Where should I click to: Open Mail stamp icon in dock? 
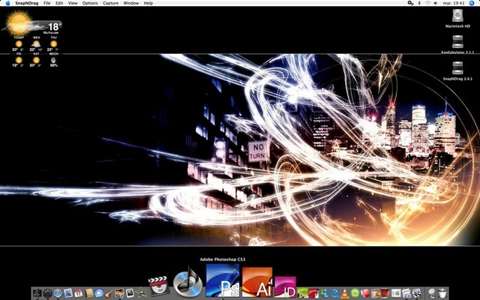(x=68, y=293)
